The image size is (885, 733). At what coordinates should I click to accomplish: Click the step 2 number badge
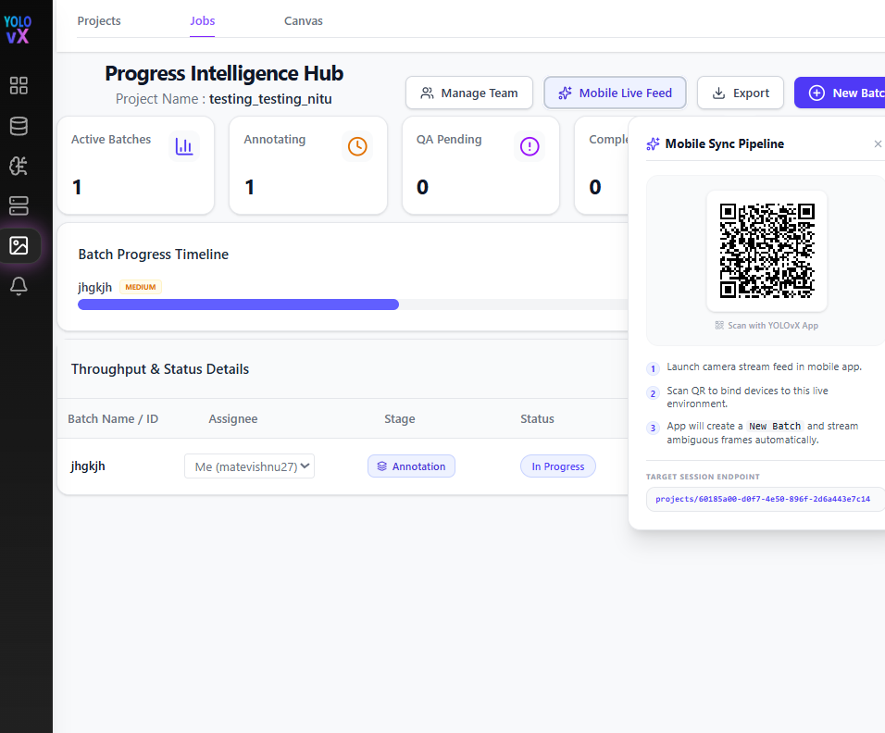point(653,393)
